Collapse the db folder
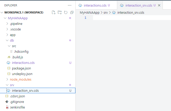Image resolution: width=171 pixels, height=111 pixels. 7,41
